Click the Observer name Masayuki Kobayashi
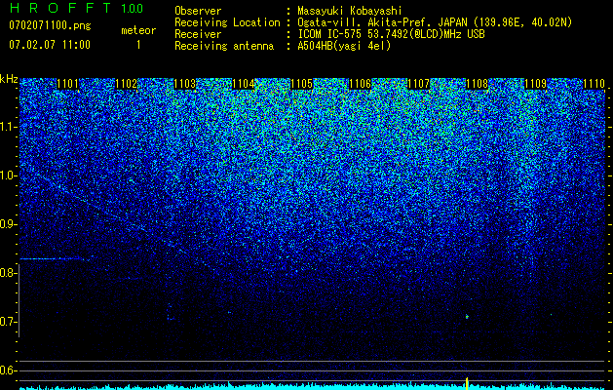613x390 pixels. pos(350,11)
